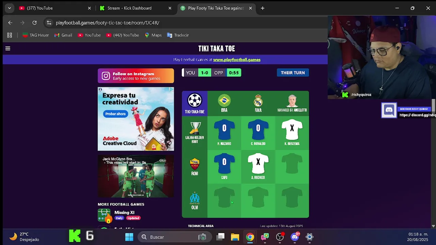436x245 pixels.
Task: Click Probar ahora in the Adobe ad
Action: [x=115, y=114]
